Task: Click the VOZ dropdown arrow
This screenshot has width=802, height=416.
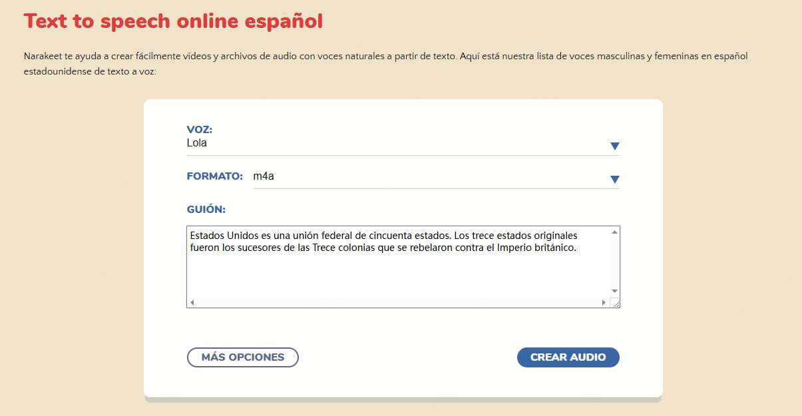Action: coord(615,146)
